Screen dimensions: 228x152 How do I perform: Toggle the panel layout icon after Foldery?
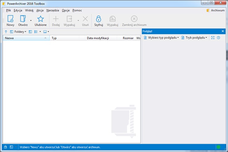30,32
